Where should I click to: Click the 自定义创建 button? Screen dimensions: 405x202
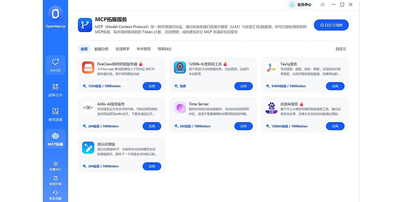coord(331,25)
